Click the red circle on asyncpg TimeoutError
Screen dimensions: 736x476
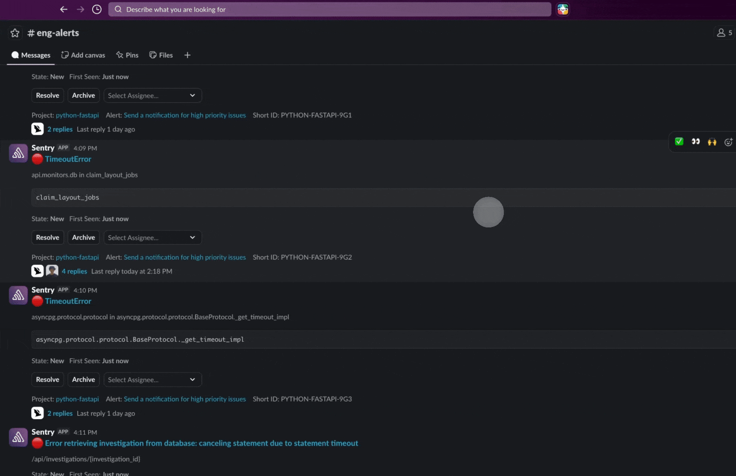pyautogui.click(x=38, y=301)
